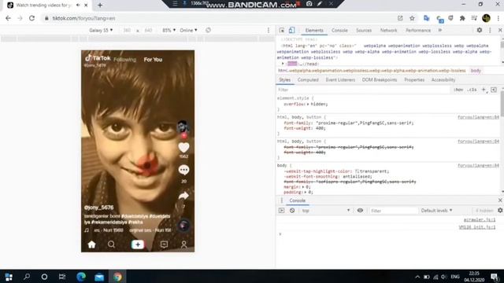Expand the overflow property triangle
Image resolution: width=504 pixels, height=283 pixels.
click(308, 105)
